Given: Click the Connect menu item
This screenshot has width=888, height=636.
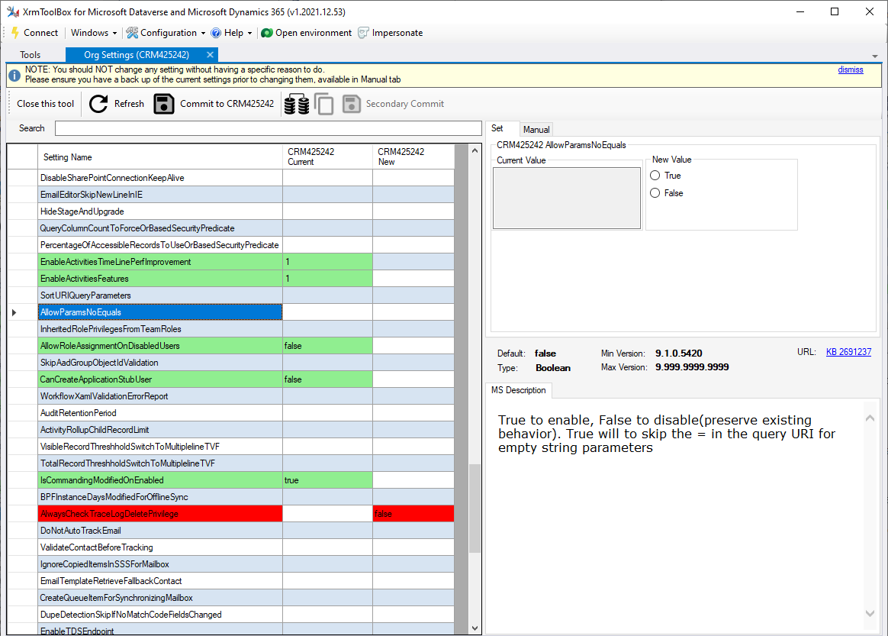Looking at the screenshot, I should [35, 33].
